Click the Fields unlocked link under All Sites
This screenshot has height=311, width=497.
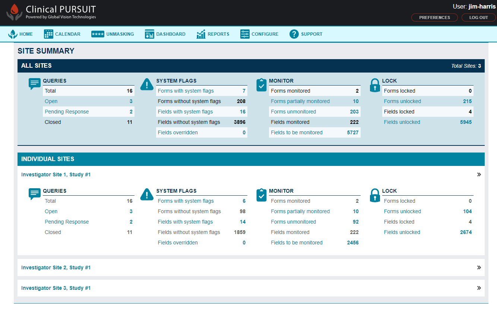point(402,122)
